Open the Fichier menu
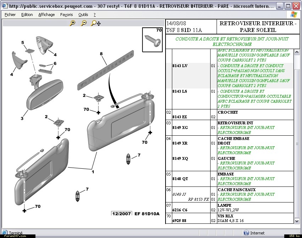 (x=10, y=15)
